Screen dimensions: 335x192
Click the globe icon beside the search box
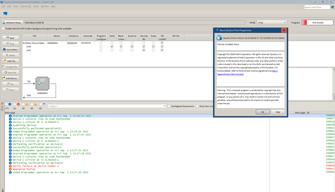pyautogui.click(x=332, y=7)
